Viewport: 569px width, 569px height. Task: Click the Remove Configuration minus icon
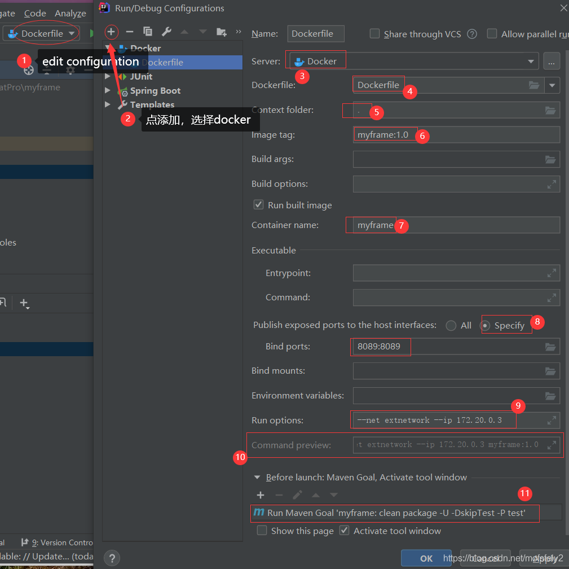point(130,32)
